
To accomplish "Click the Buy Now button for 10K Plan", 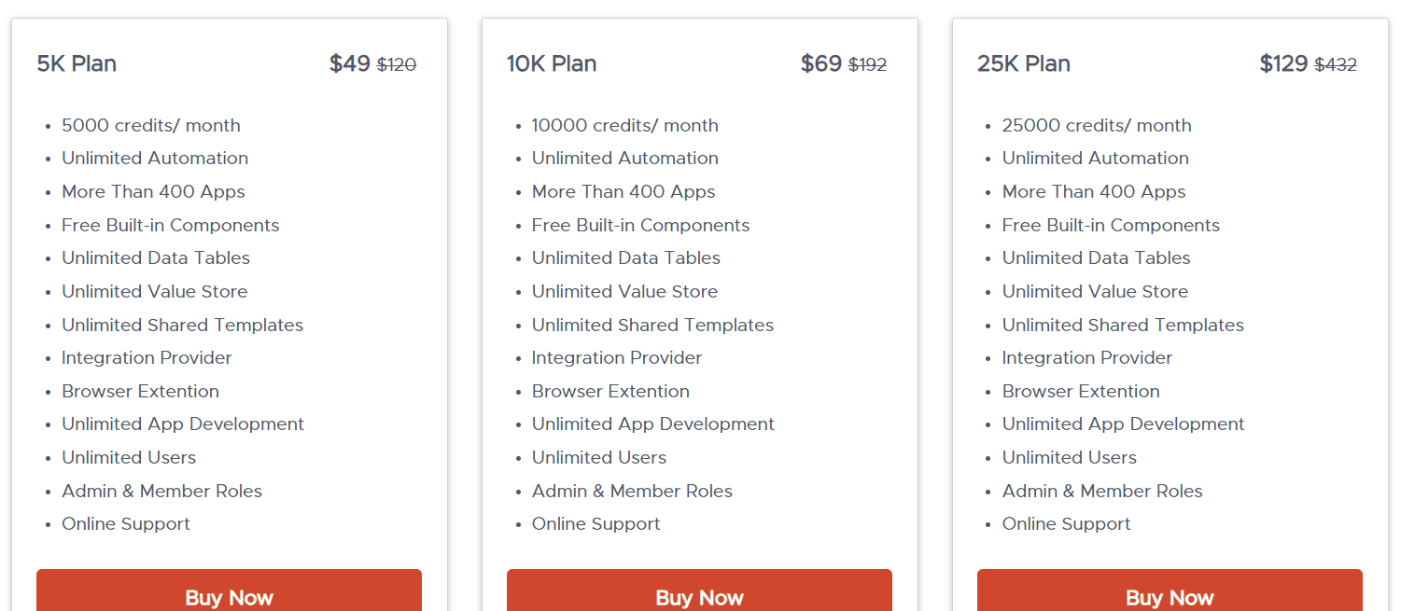I will pyautogui.click(x=699, y=596).
